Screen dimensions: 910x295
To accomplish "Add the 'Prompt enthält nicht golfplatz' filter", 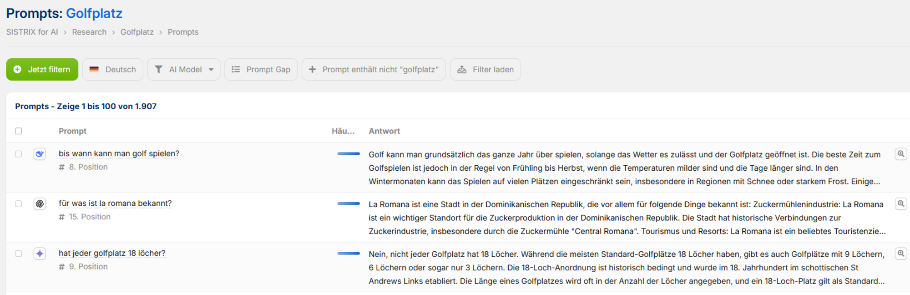I will [x=374, y=70].
